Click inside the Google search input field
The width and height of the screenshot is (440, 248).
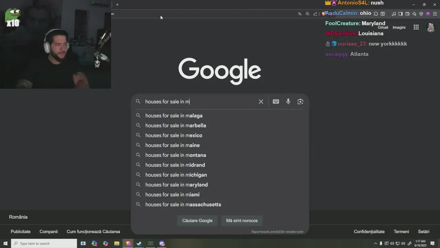tap(199, 102)
